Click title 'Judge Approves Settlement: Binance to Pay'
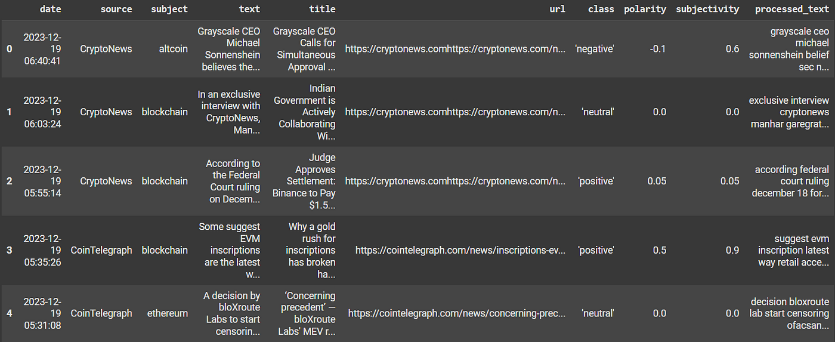835x342 pixels. [x=304, y=181]
